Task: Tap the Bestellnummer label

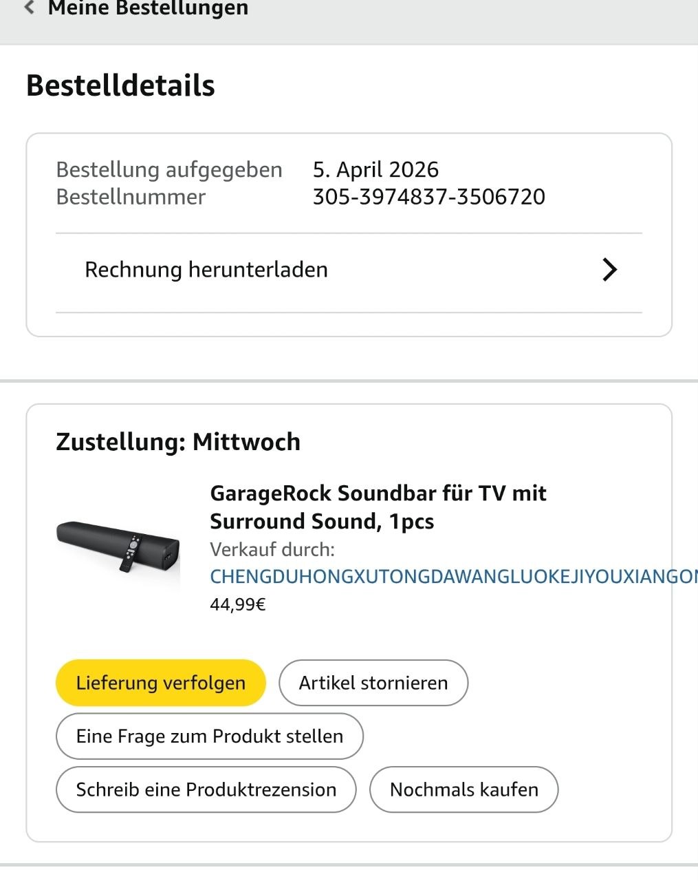Action: click(x=131, y=197)
